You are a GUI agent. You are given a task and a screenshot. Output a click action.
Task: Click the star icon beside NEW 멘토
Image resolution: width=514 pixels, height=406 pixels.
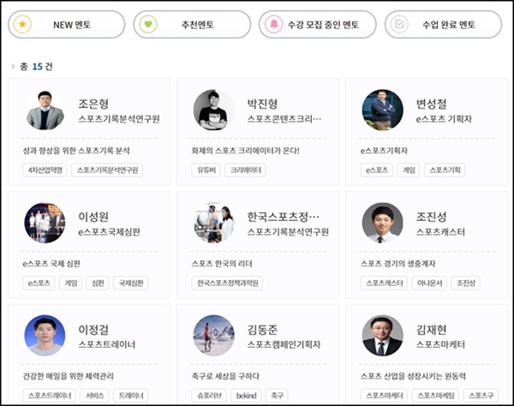(x=24, y=25)
